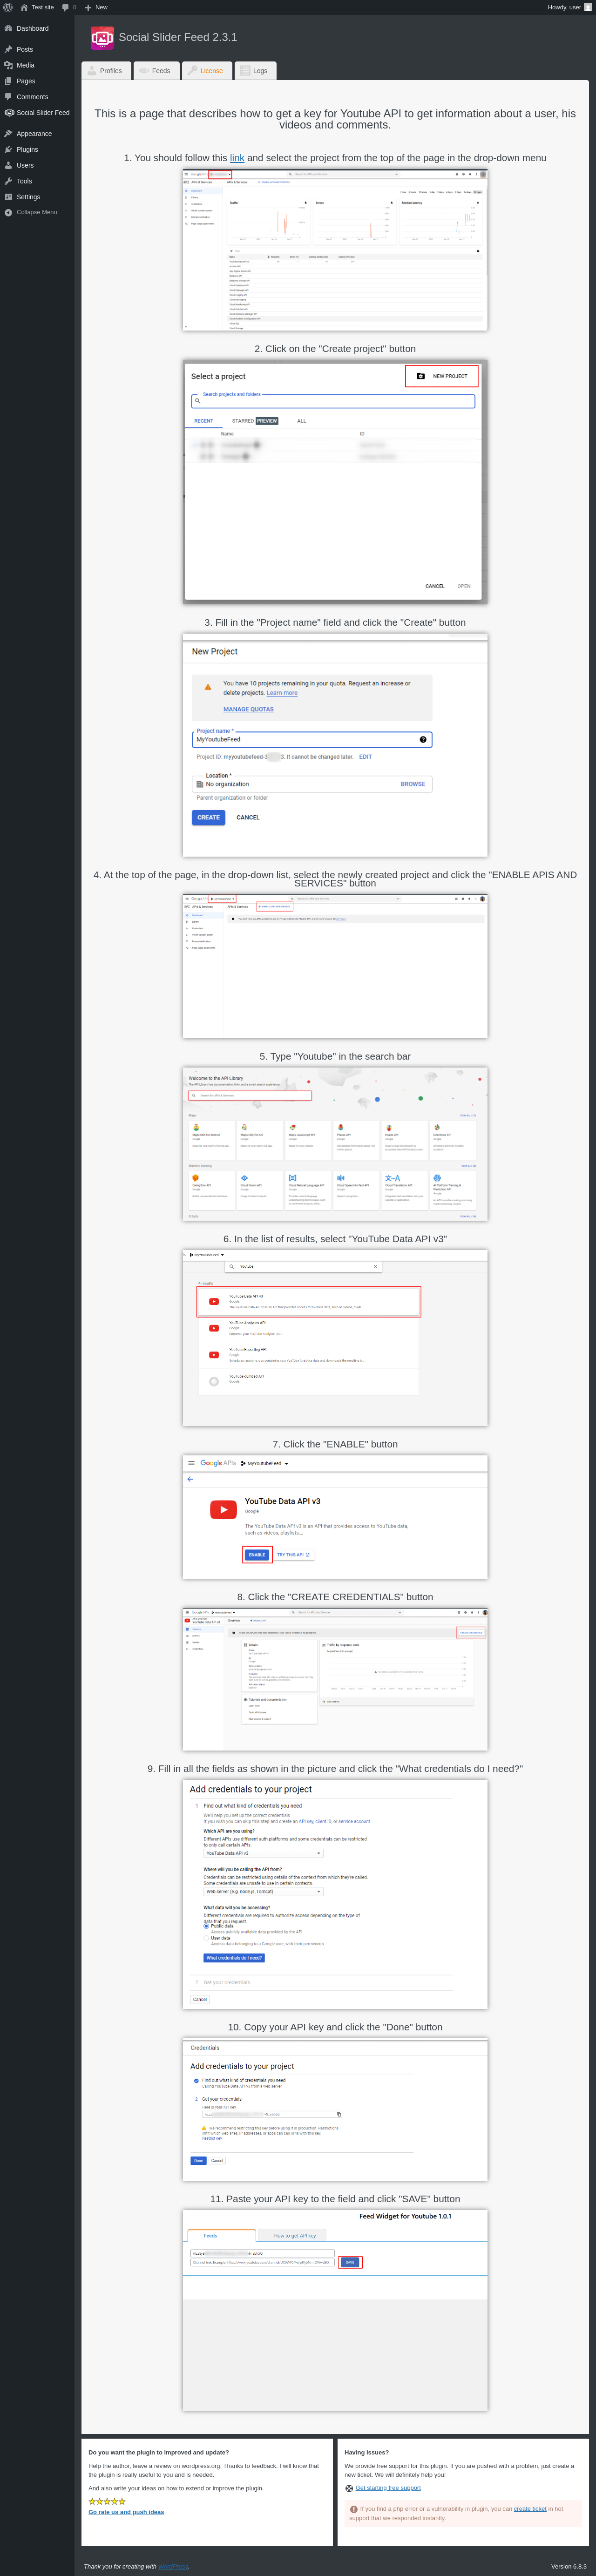This screenshot has height=2576, width=596.
Task: Click caption "2. Click on the Create project button"
Action: (335, 349)
